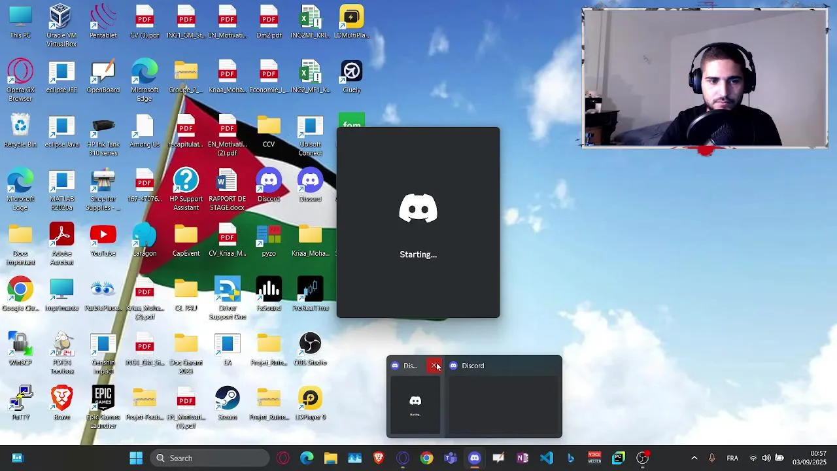The height and width of the screenshot is (471, 837).
Task: Select the YouTube desktop shortcut
Action: pyautogui.click(x=103, y=240)
